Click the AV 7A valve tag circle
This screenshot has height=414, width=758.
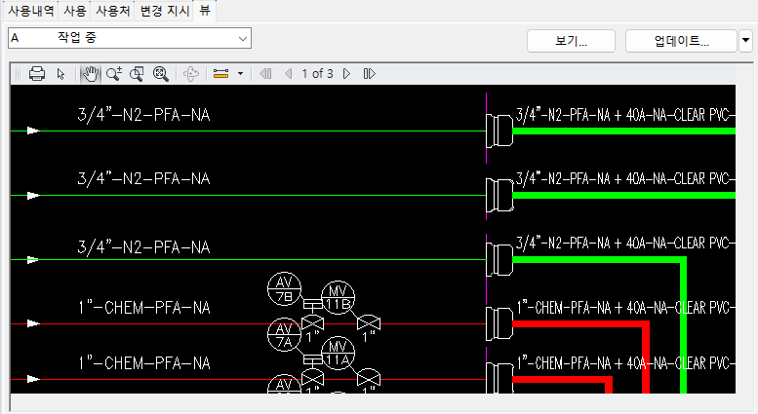[284, 334]
